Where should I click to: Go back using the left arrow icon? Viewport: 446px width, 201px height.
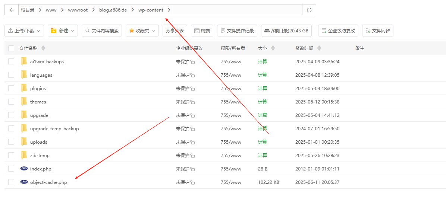(12, 10)
